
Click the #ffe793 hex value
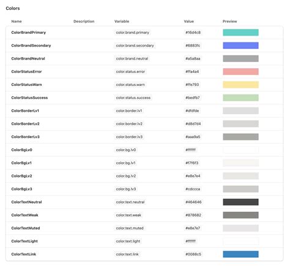pyautogui.click(x=192, y=85)
